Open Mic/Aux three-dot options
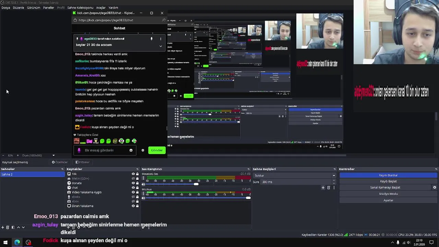 click(x=143, y=194)
